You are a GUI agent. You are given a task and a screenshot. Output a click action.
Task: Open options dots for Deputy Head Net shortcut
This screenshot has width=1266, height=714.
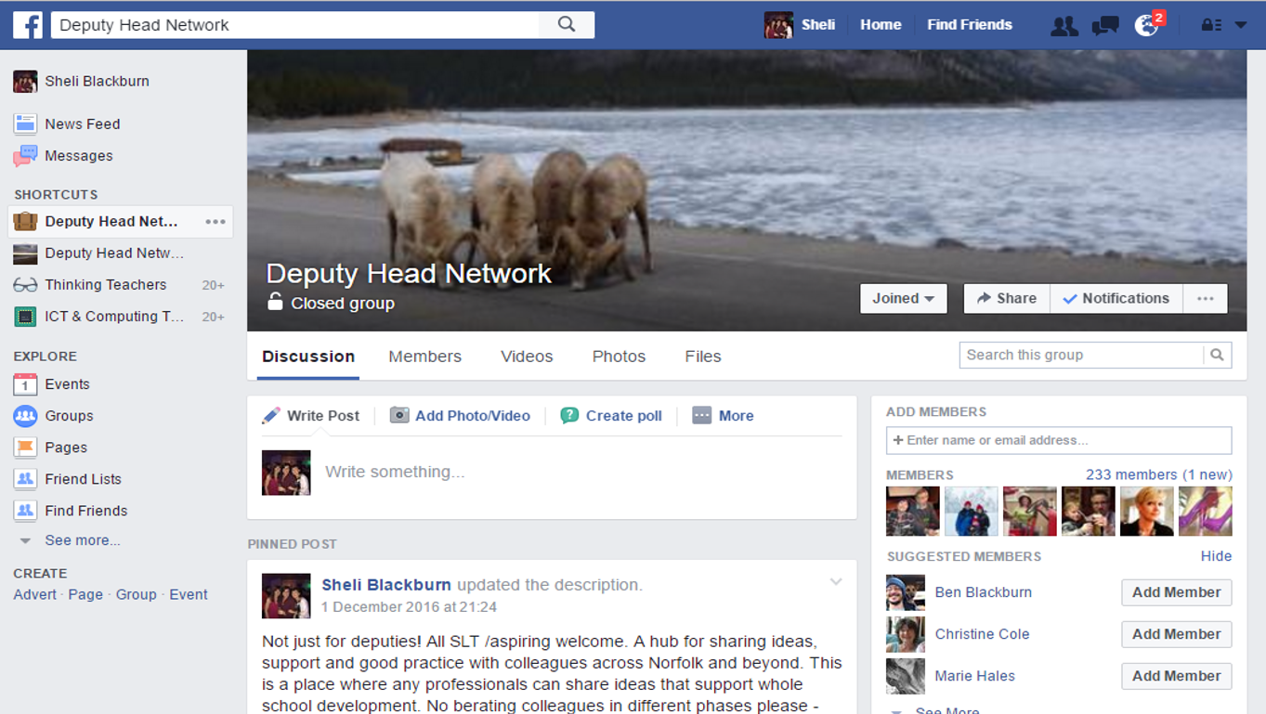215,222
